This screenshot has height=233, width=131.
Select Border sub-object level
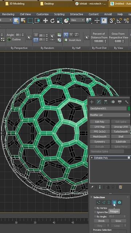[109, 202]
